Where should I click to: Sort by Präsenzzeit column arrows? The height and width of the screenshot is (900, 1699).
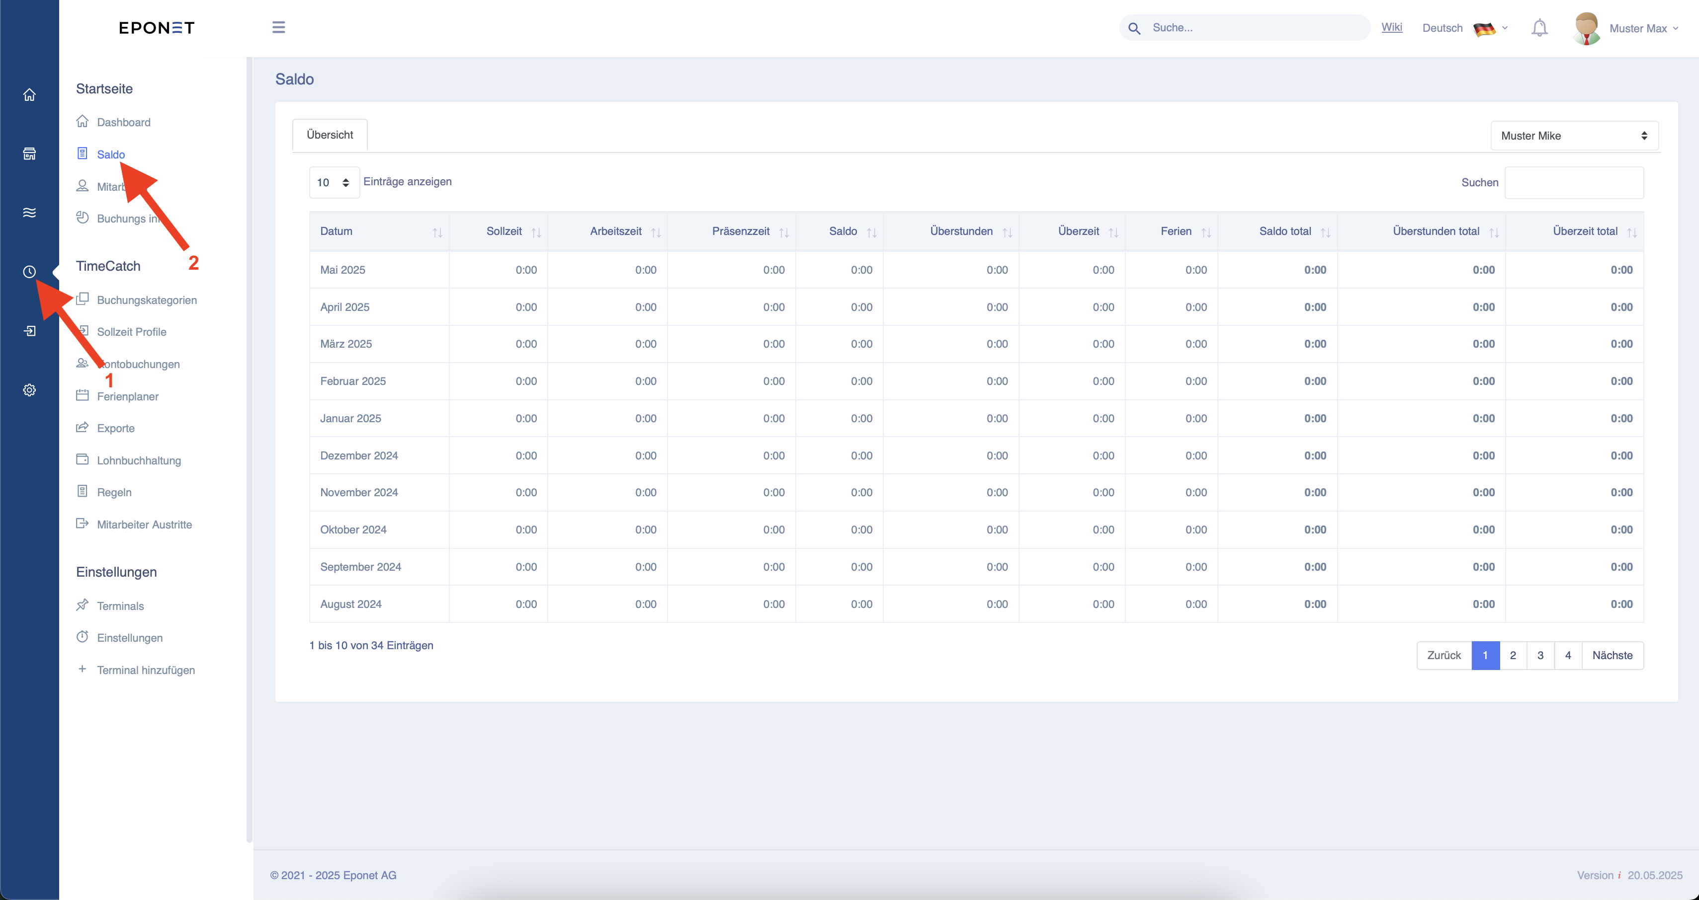click(784, 232)
